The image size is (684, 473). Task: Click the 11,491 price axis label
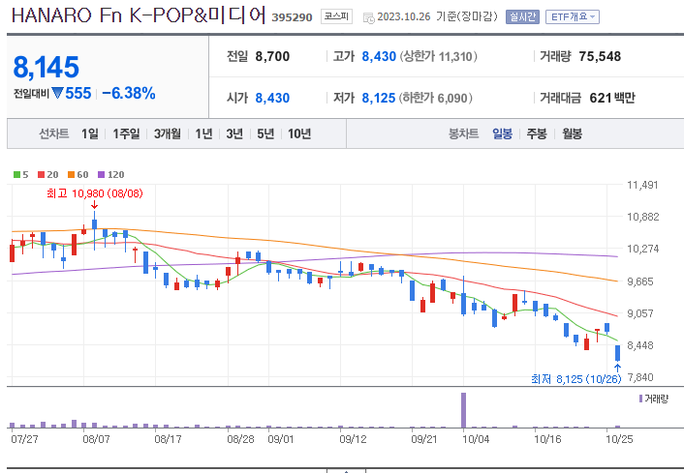tap(642, 185)
